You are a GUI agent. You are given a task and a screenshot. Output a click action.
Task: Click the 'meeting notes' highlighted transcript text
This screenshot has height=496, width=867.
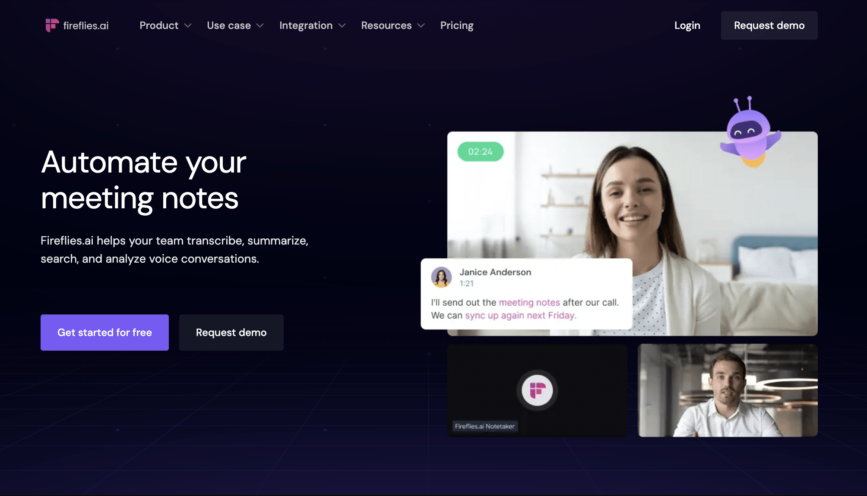coord(529,302)
